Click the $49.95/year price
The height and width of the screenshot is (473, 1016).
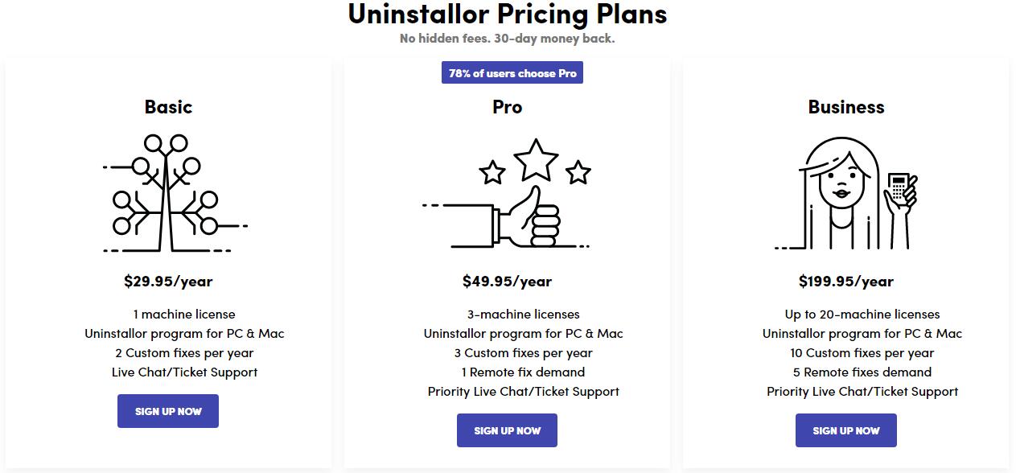(507, 282)
